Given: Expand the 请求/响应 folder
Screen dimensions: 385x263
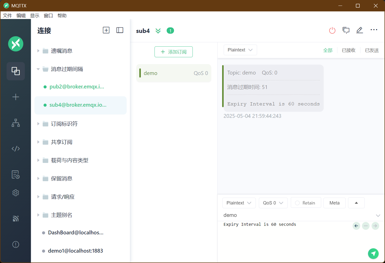Looking at the screenshot, I should tap(38, 197).
